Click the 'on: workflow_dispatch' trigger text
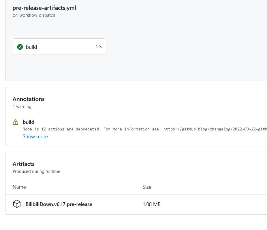Screen dimensions: 267x230 pos(34,15)
